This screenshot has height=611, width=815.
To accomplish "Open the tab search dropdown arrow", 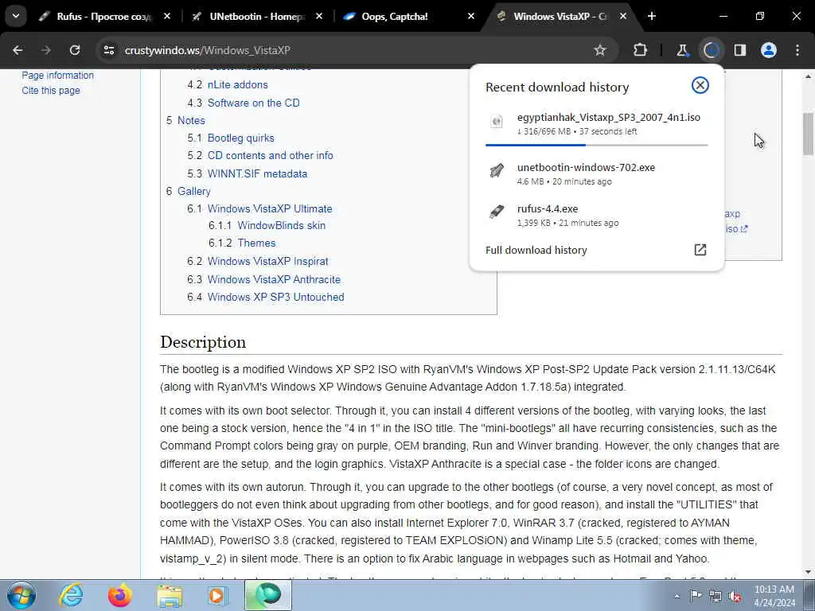I will (16, 16).
